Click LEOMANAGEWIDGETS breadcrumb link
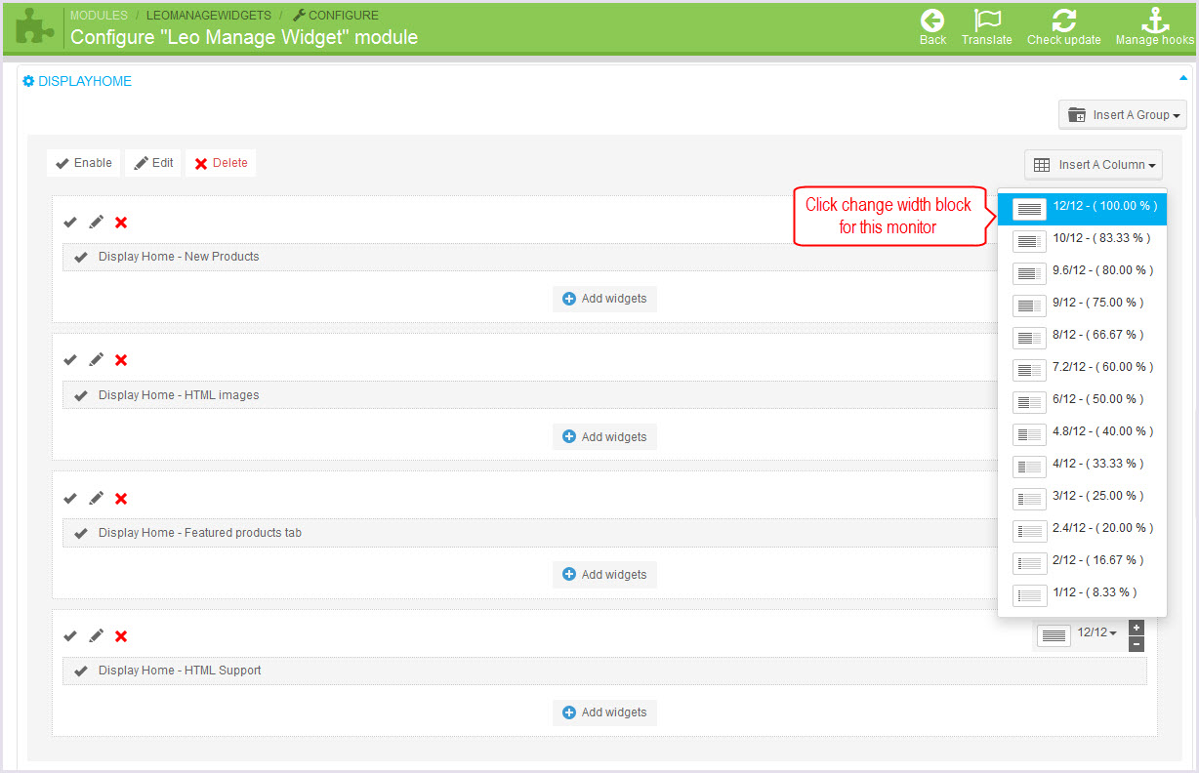The height and width of the screenshot is (773, 1199). click(x=209, y=16)
